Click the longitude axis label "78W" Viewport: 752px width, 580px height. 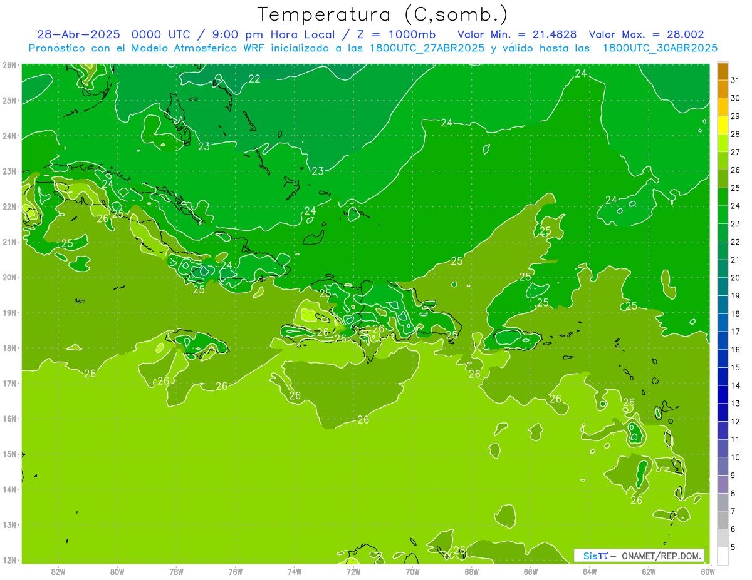(x=176, y=571)
